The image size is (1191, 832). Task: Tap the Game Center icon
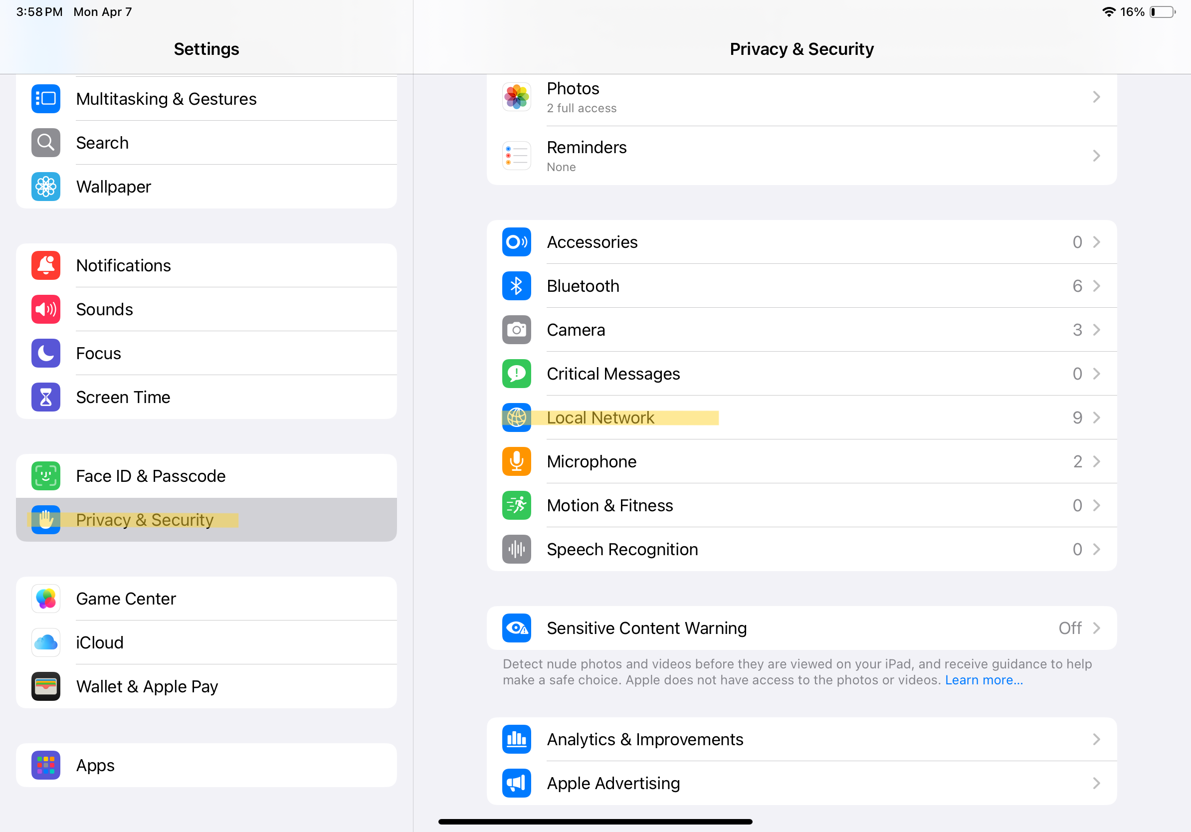46,599
